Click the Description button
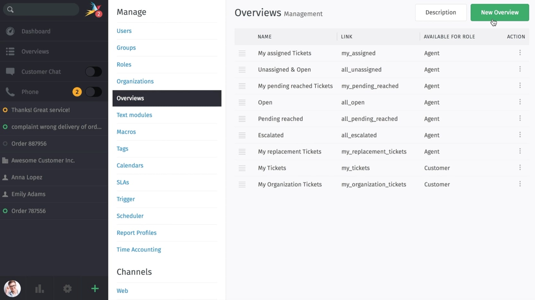Viewport: 535px width, 300px height. pyautogui.click(x=441, y=13)
